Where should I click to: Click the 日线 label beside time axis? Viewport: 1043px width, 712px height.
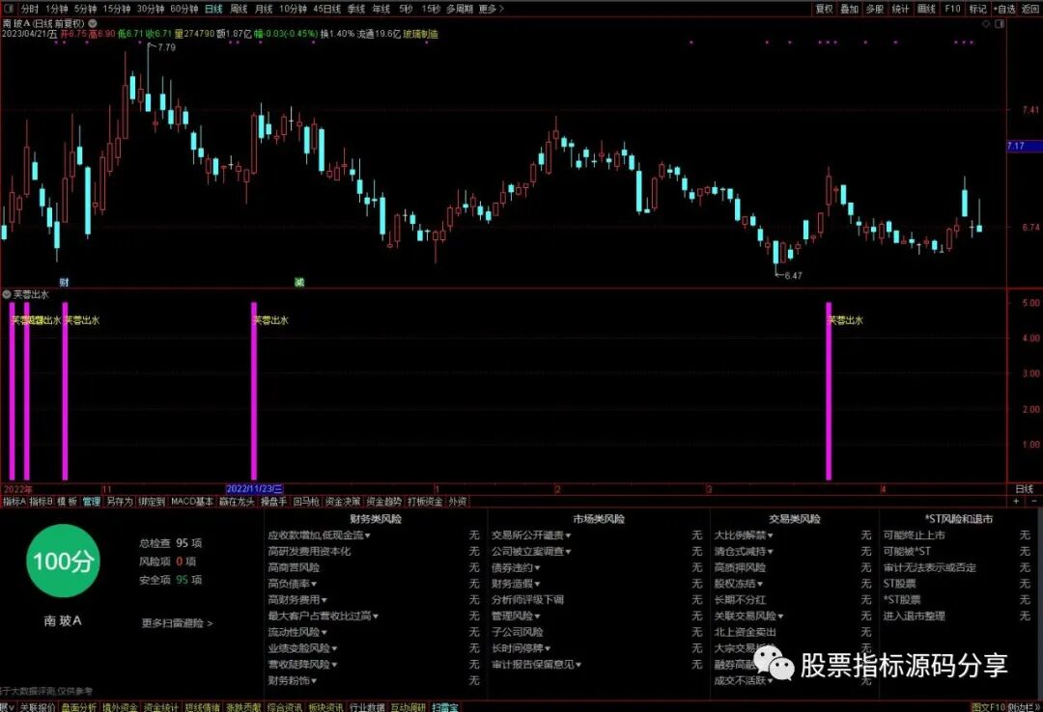1025,489
